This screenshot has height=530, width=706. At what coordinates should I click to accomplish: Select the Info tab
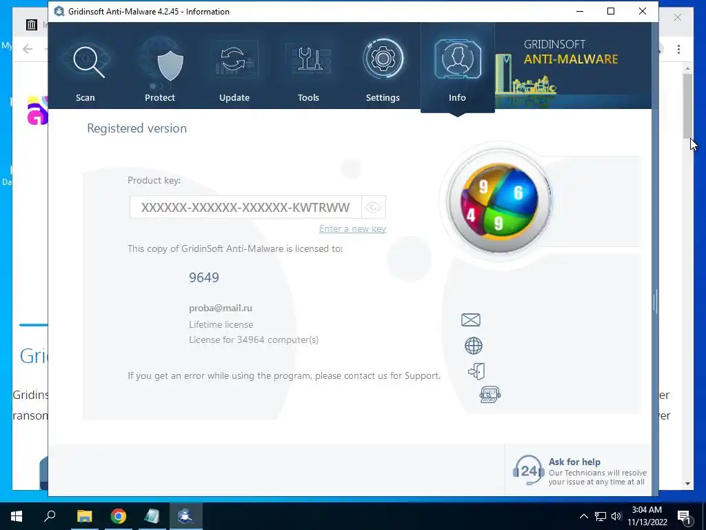click(x=458, y=68)
